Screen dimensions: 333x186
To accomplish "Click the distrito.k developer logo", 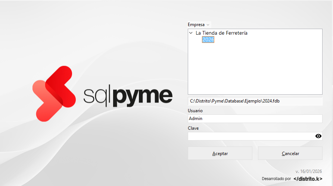I will pyautogui.click(x=308, y=179).
